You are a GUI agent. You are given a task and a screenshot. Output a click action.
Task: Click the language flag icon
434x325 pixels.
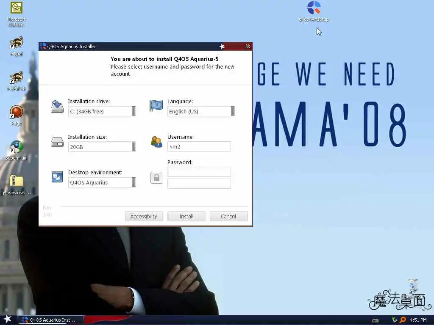point(156,106)
